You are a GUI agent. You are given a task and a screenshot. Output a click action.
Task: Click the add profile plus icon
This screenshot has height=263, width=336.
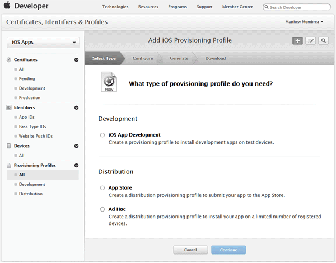coord(297,41)
